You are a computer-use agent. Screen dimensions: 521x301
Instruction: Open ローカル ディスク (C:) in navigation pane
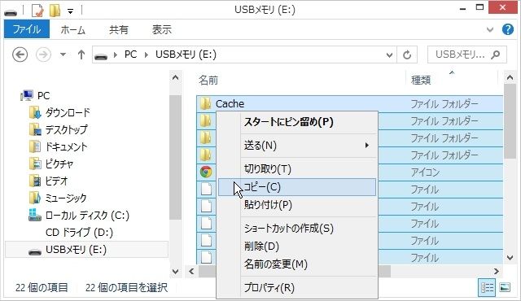[87, 216]
